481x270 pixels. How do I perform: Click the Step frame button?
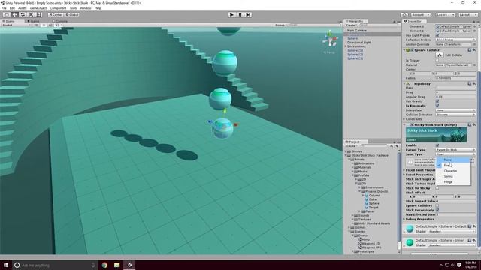coord(248,15)
